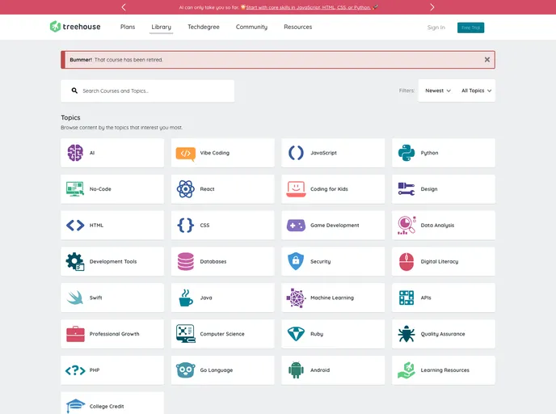Click the Sign In link

[436, 27]
